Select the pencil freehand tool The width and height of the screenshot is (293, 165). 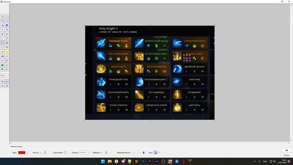(x=2, y=34)
